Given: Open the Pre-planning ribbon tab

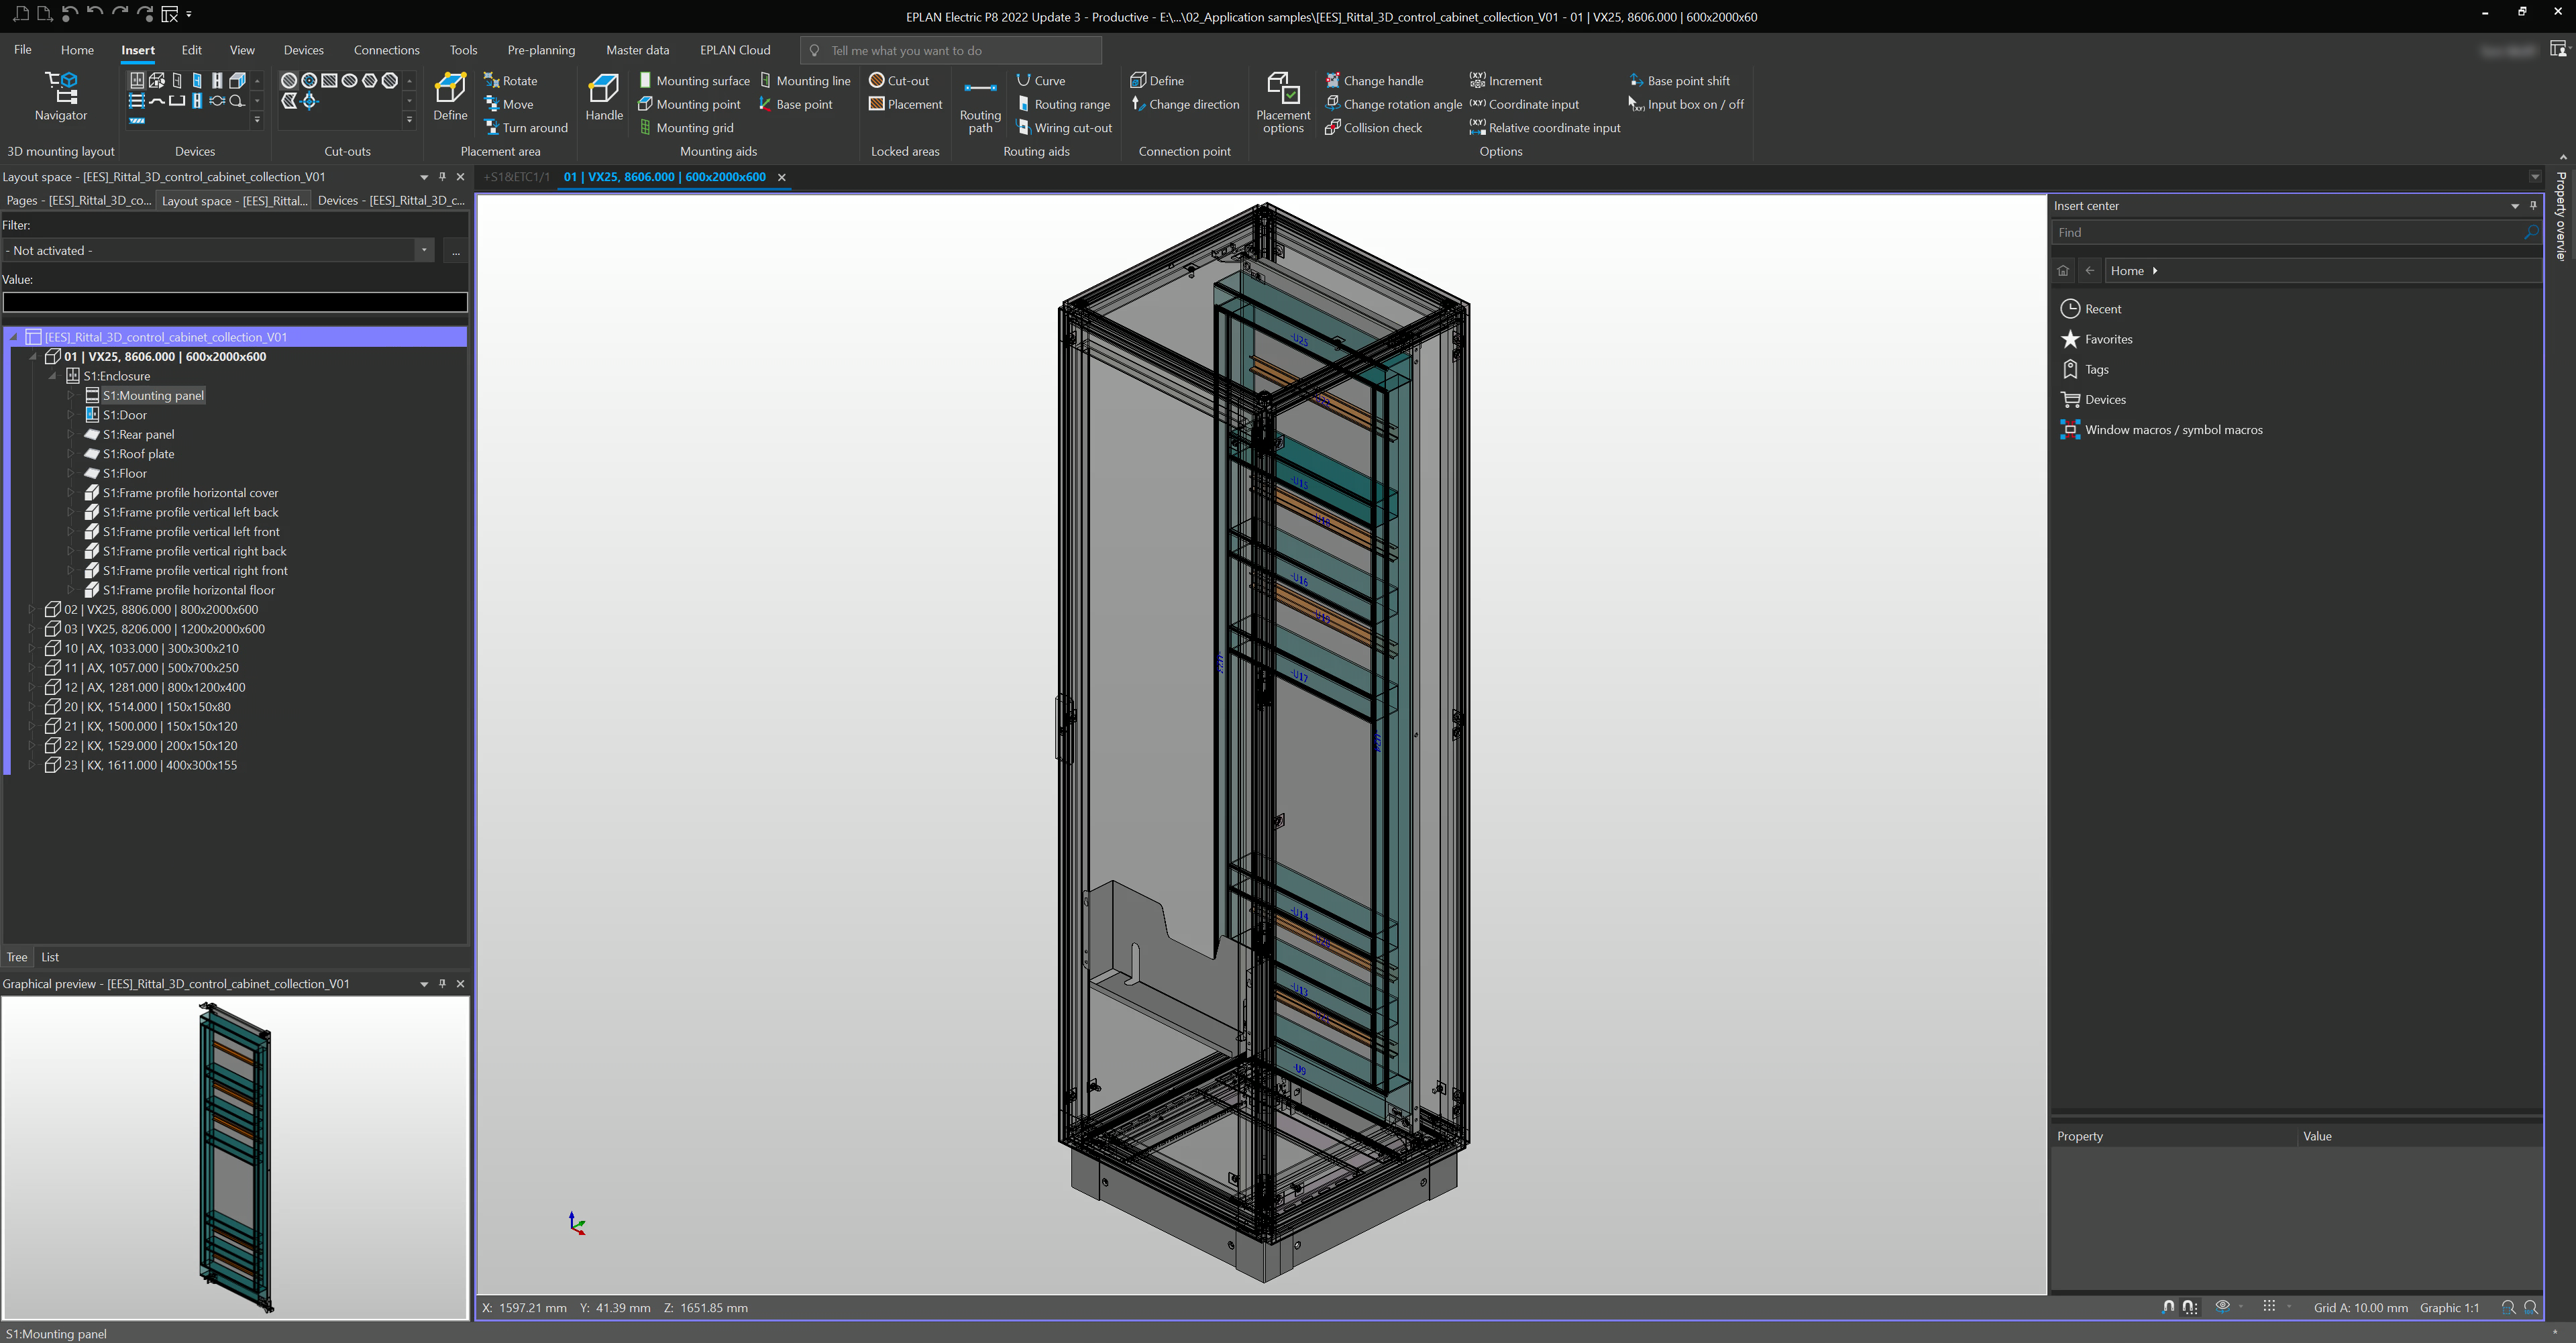Looking at the screenshot, I should coord(540,50).
